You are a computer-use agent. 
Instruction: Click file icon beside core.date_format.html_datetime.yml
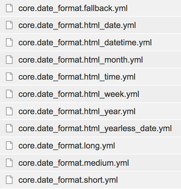(x=10, y=43)
